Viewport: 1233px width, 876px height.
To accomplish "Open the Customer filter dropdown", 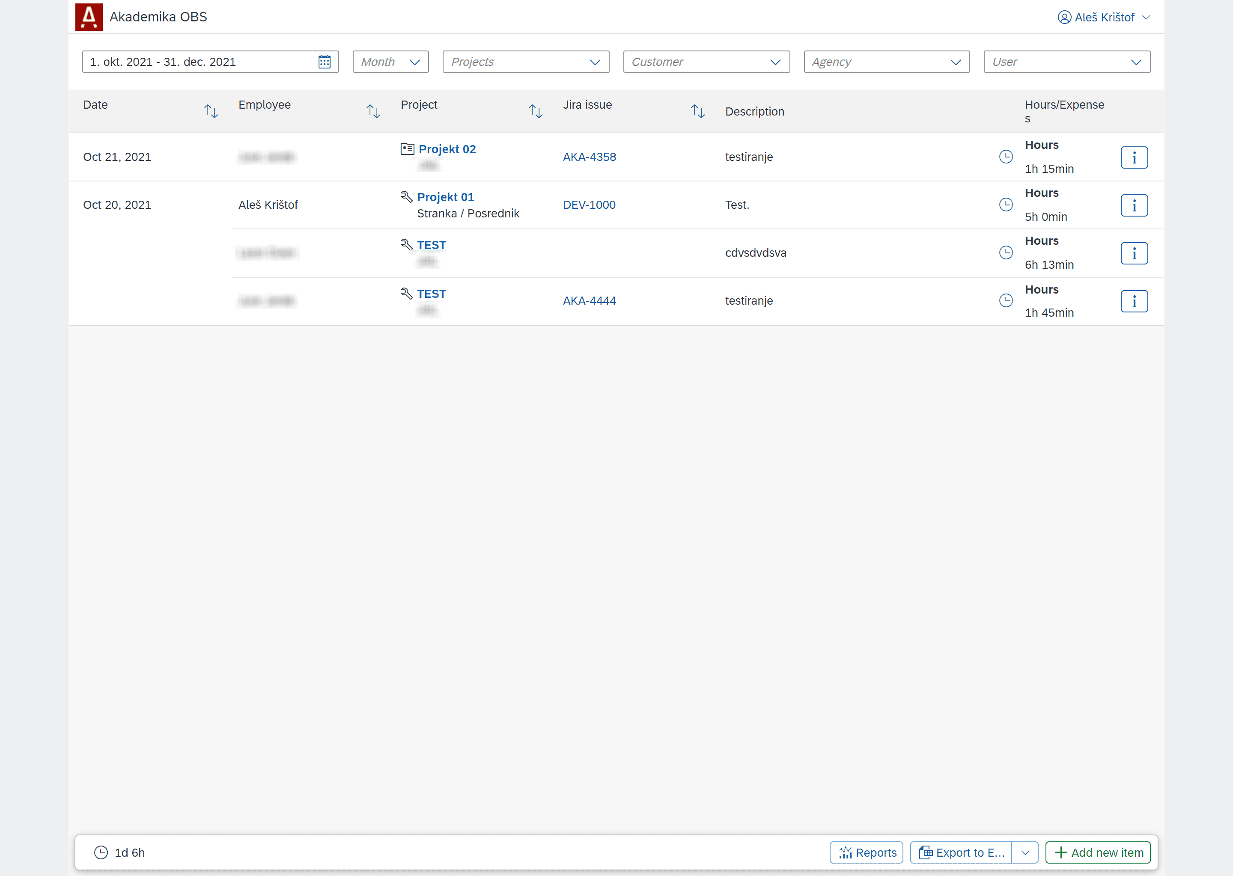I will point(706,62).
